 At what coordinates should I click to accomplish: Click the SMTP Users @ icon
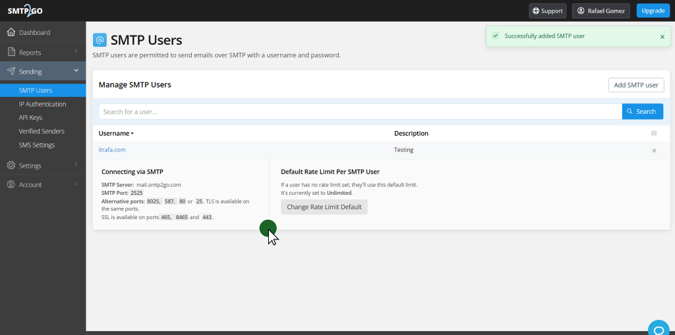100,40
